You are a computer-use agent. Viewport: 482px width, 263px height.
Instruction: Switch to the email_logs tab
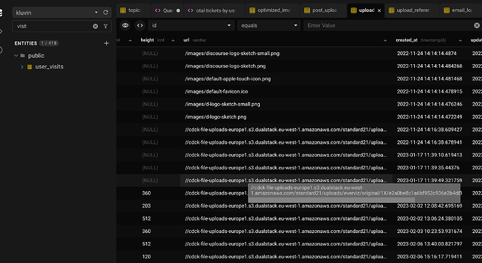pos(461,10)
